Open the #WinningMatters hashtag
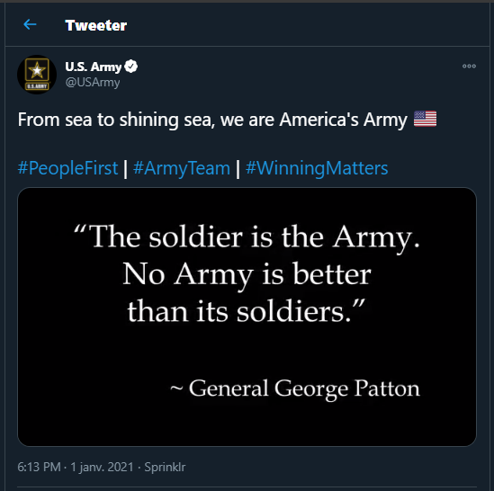 point(317,168)
